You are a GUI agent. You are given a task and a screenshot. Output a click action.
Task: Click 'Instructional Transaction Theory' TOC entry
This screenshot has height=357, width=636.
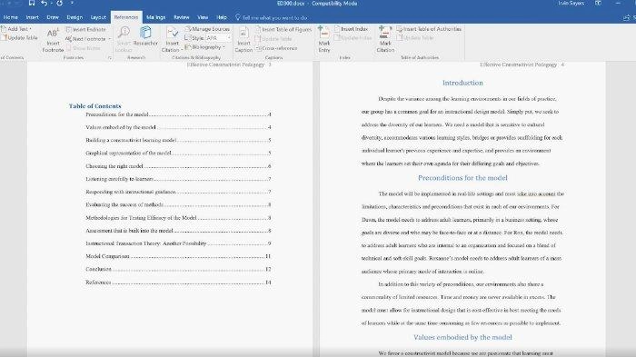pos(178,243)
